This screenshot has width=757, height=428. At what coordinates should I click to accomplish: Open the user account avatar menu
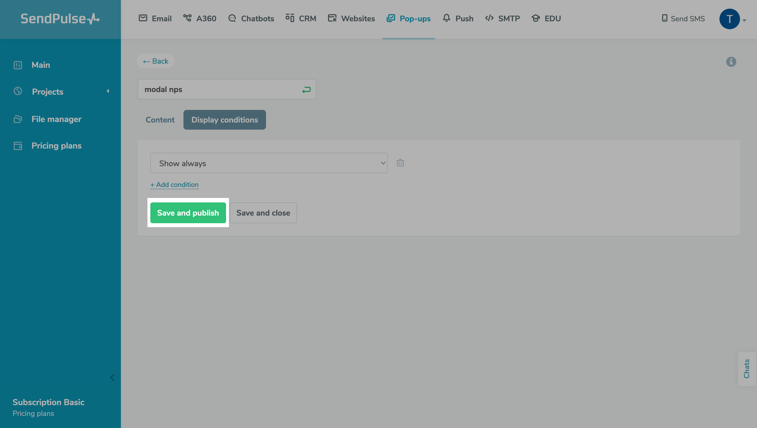730,19
